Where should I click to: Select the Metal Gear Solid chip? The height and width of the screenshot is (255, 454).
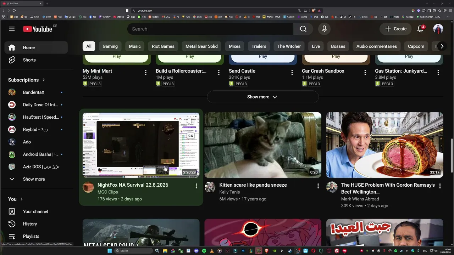click(201, 46)
